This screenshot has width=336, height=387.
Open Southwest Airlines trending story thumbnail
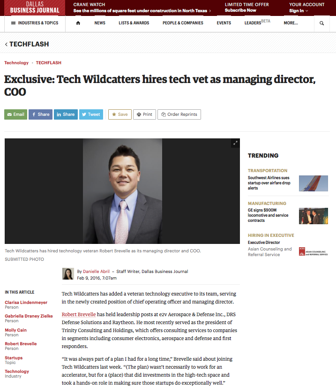314,183
